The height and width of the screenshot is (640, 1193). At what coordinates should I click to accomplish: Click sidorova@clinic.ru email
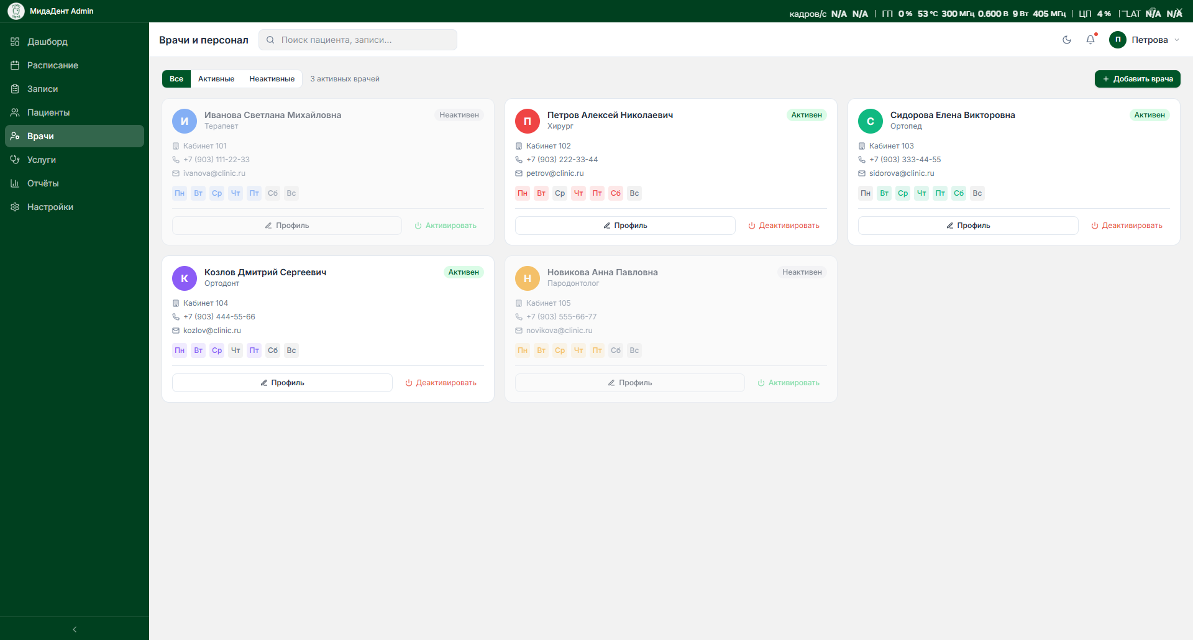click(x=902, y=173)
